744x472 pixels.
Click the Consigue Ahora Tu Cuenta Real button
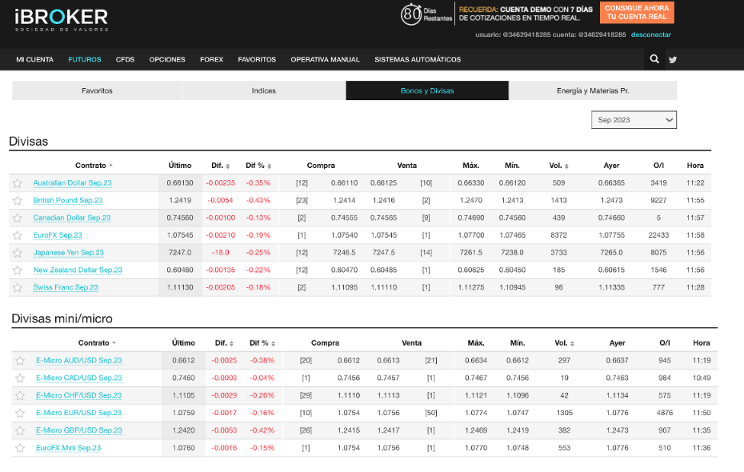[x=636, y=13]
